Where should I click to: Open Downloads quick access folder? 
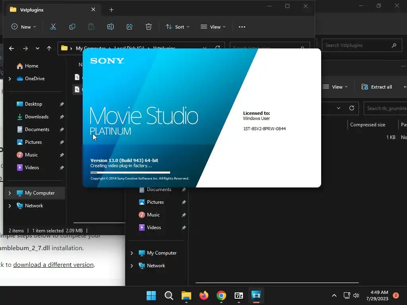pos(33,117)
